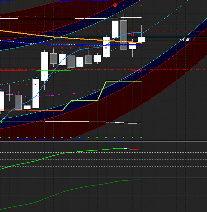Select the solid green horizontal line under the consolidation candles
Viewport: 207px width, 212px height.
tap(75, 70)
